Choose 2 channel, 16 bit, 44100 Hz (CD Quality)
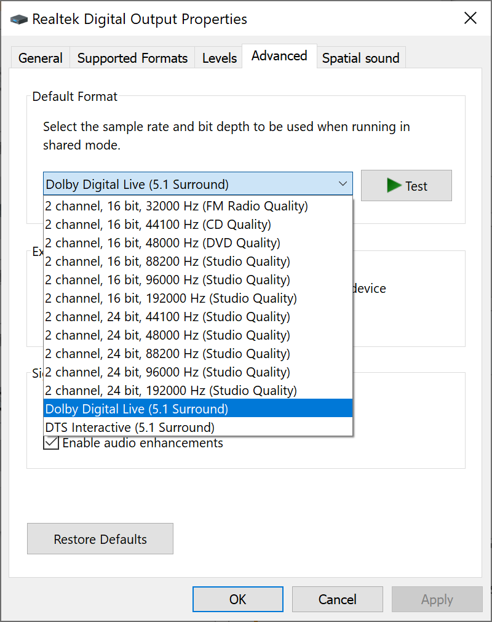The image size is (492, 622). (198, 225)
